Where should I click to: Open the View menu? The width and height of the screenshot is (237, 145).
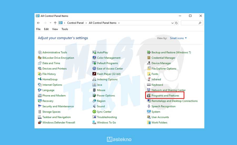[55, 29]
